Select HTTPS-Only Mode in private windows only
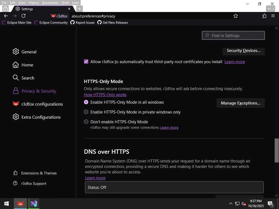 coord(86,112)
